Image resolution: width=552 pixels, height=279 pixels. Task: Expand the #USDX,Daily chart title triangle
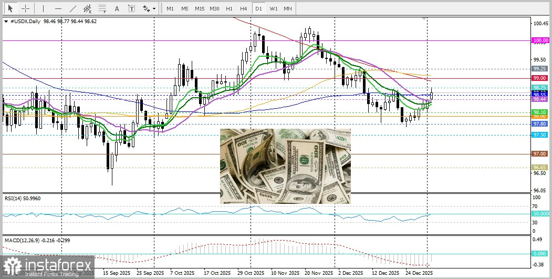(x=6, y=22)
